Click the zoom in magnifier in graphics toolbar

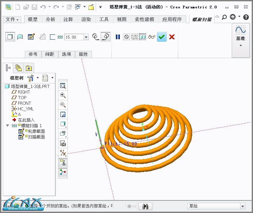pos(63,95)
